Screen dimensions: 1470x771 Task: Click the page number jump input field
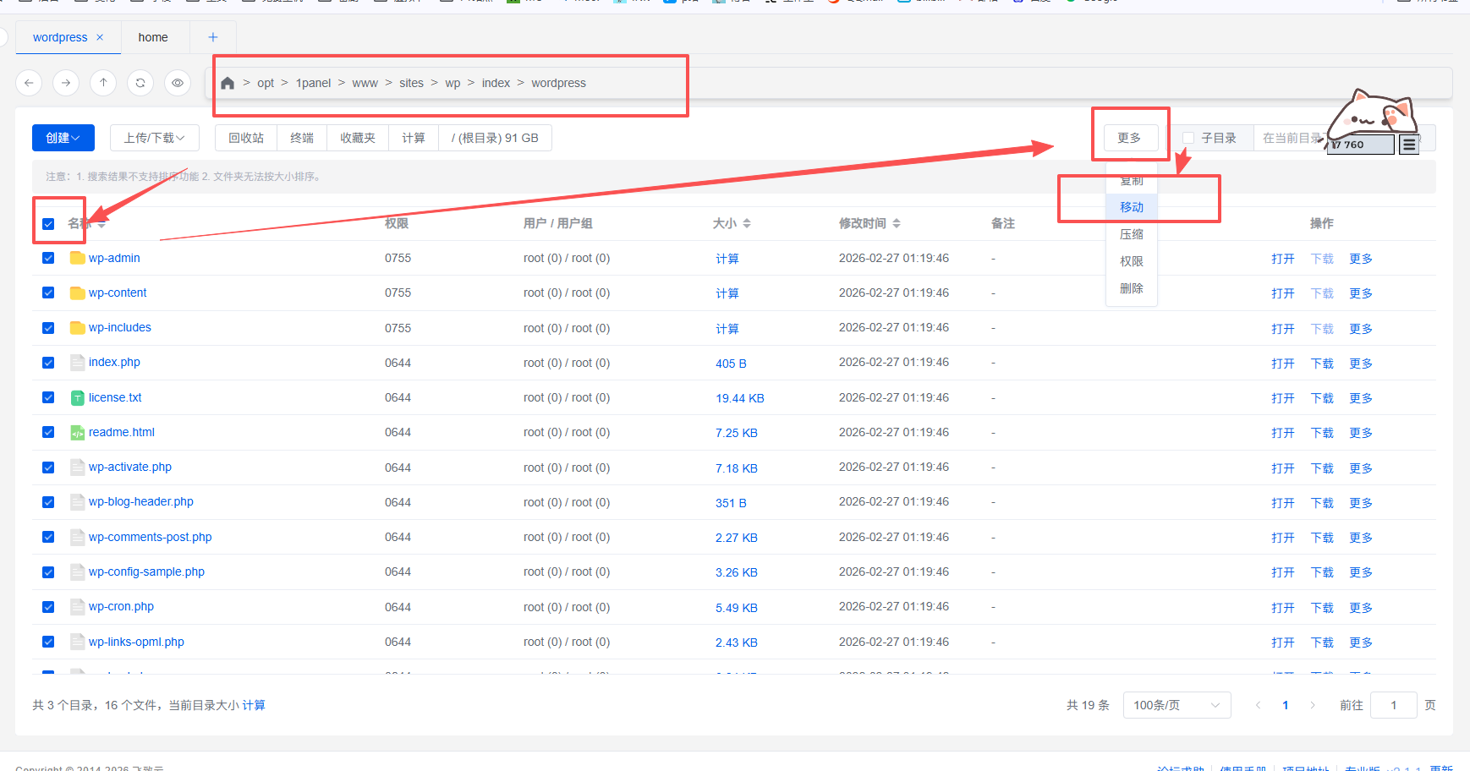pos(1393,705)
